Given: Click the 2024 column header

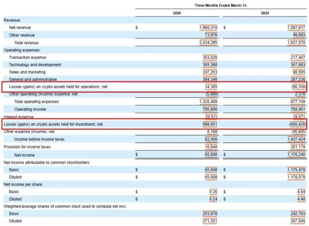Looking at the screenshot, I should (x=264, y=13).
